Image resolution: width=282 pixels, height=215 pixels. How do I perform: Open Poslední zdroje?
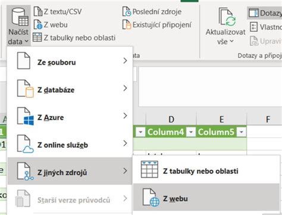click(x=152, y=11)
